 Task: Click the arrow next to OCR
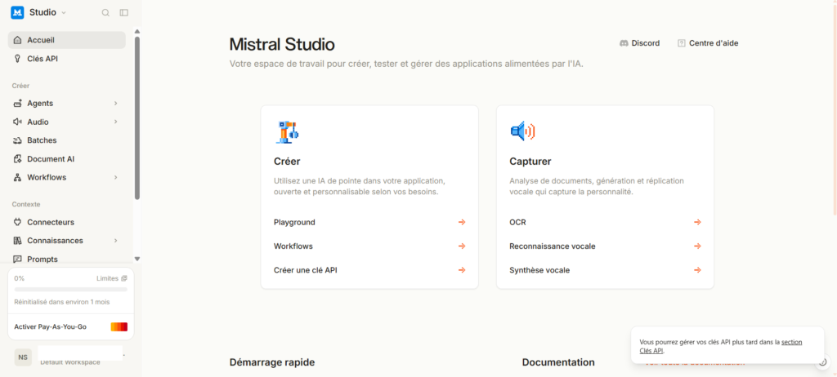coord(697,222)
